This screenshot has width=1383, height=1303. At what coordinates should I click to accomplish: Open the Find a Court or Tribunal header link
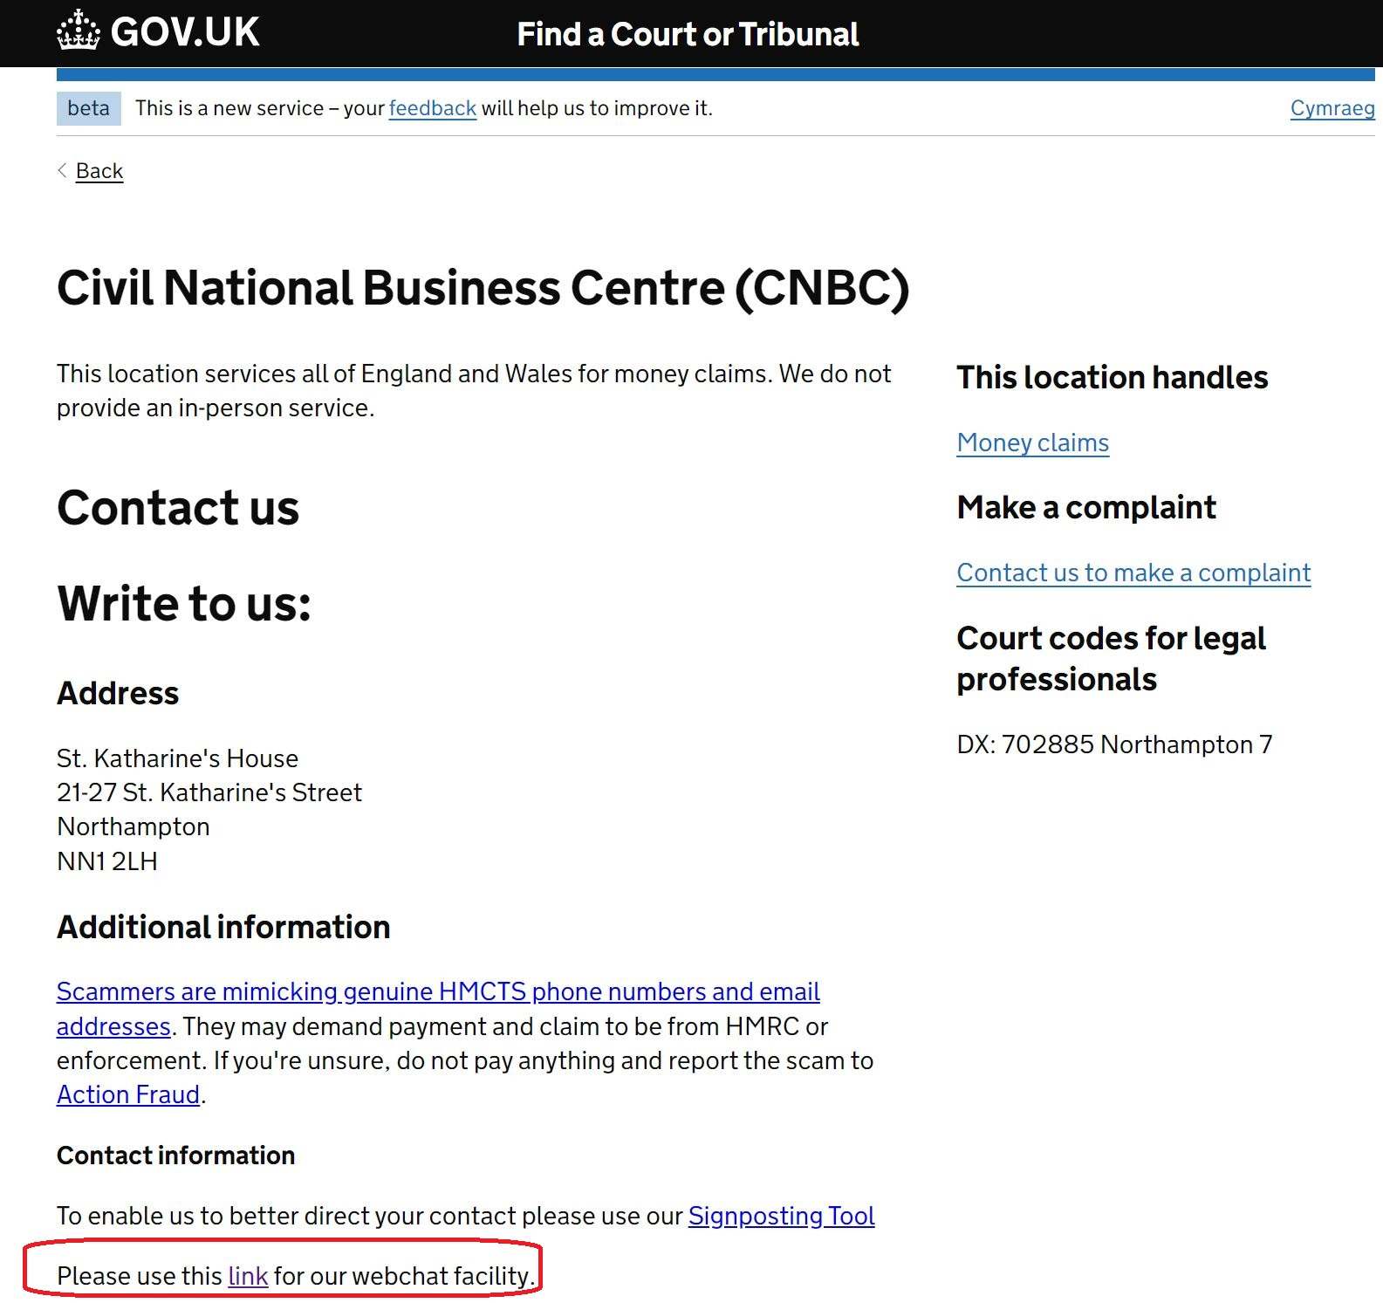pos(688,34)
